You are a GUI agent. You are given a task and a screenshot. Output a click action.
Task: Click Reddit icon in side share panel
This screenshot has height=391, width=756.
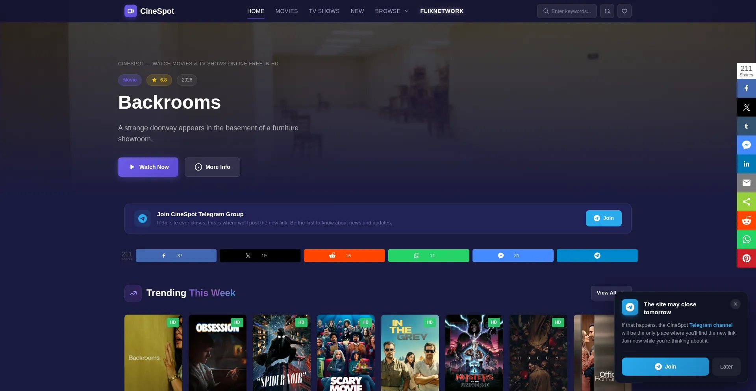tap(747, 221)
